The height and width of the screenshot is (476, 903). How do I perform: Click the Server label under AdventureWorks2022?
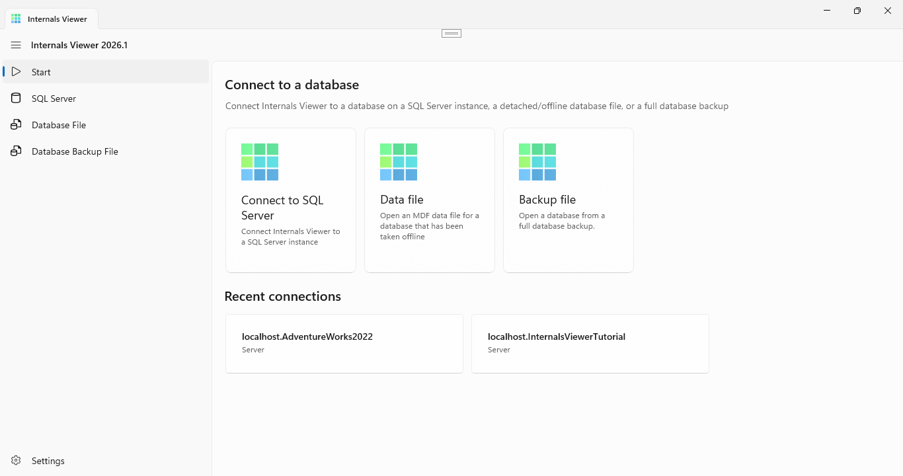pos(253,350)
